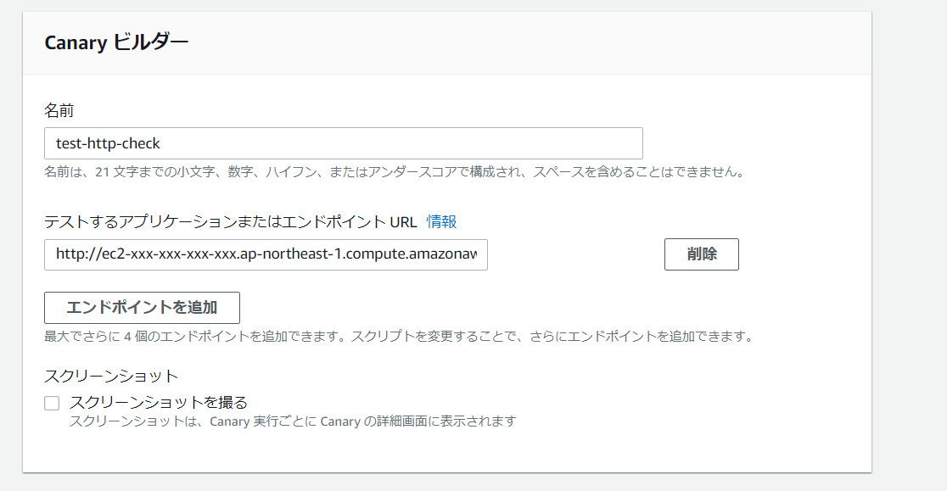Click the スクリーンショット section label
This screenshot has width=947, height=491.
(x=111, y=375)
